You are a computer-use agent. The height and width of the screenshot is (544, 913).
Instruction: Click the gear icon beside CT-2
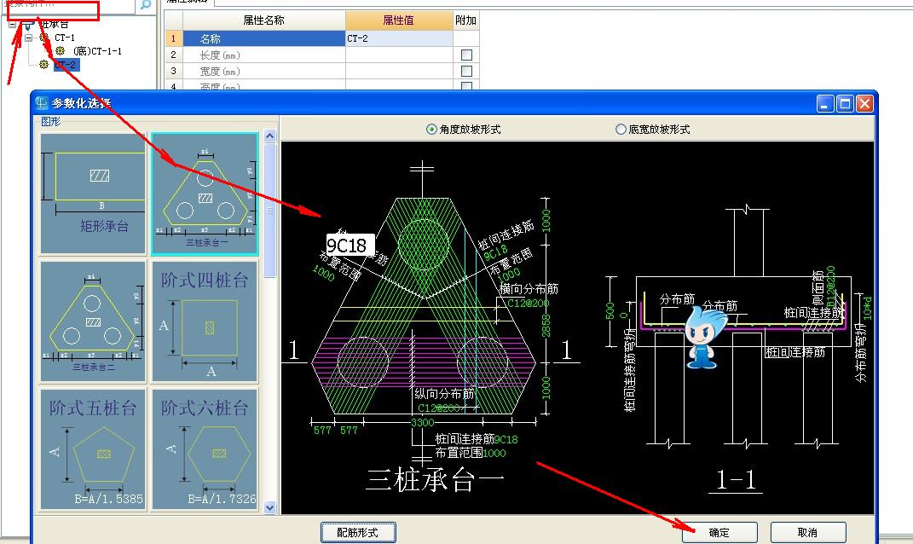pyautogui.click(x=43, y=65)
